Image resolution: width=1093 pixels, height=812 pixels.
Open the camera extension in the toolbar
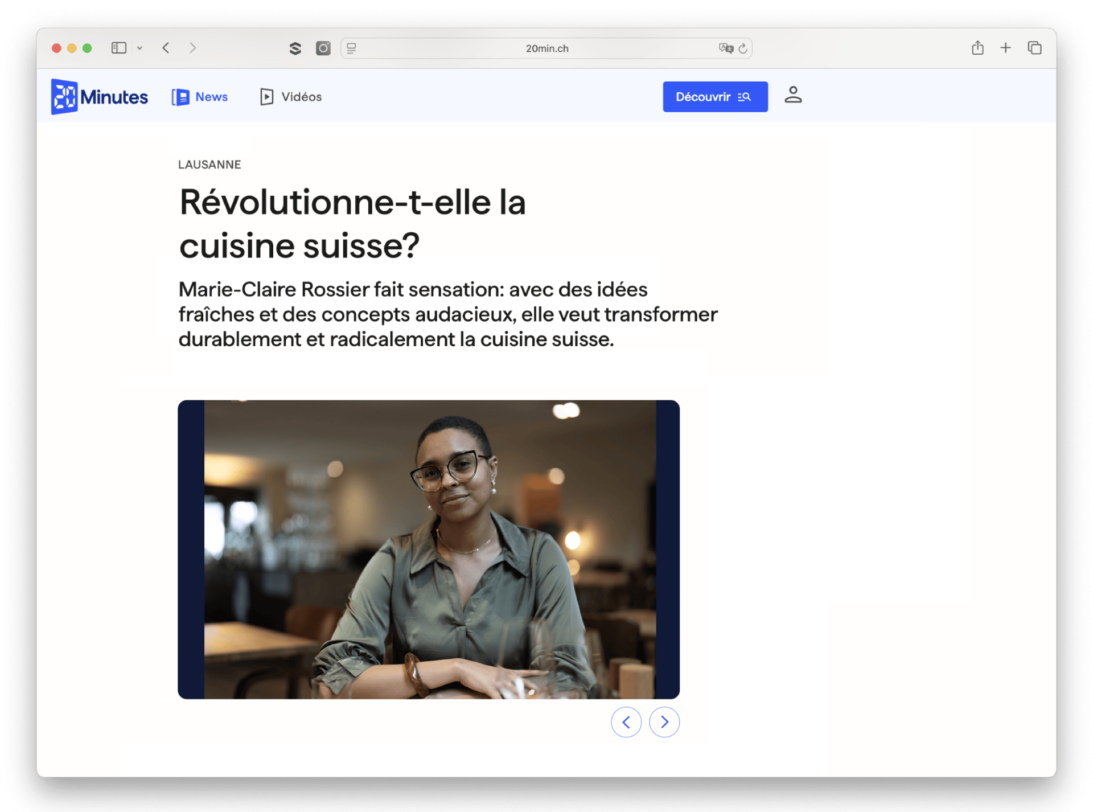click(x=323, y=48)
